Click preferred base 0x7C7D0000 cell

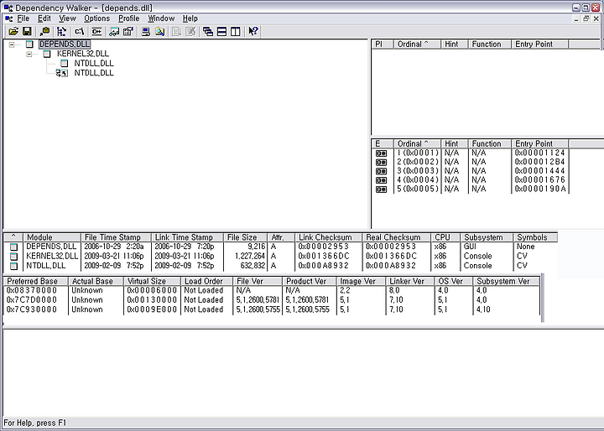click(x=32, y=300)
